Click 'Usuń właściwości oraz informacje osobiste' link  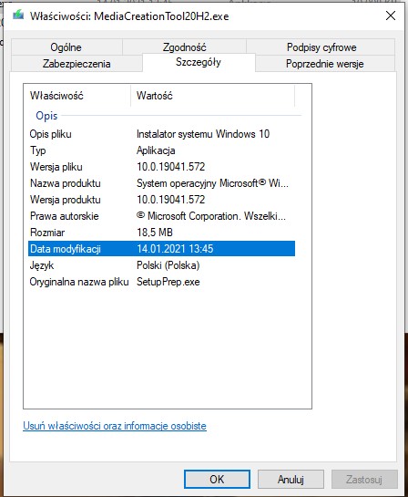tap(115, 426)
